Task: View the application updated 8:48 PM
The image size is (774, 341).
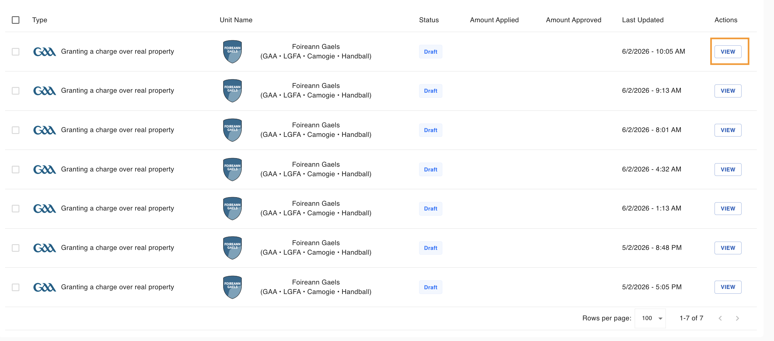Action: coord(728,248)
